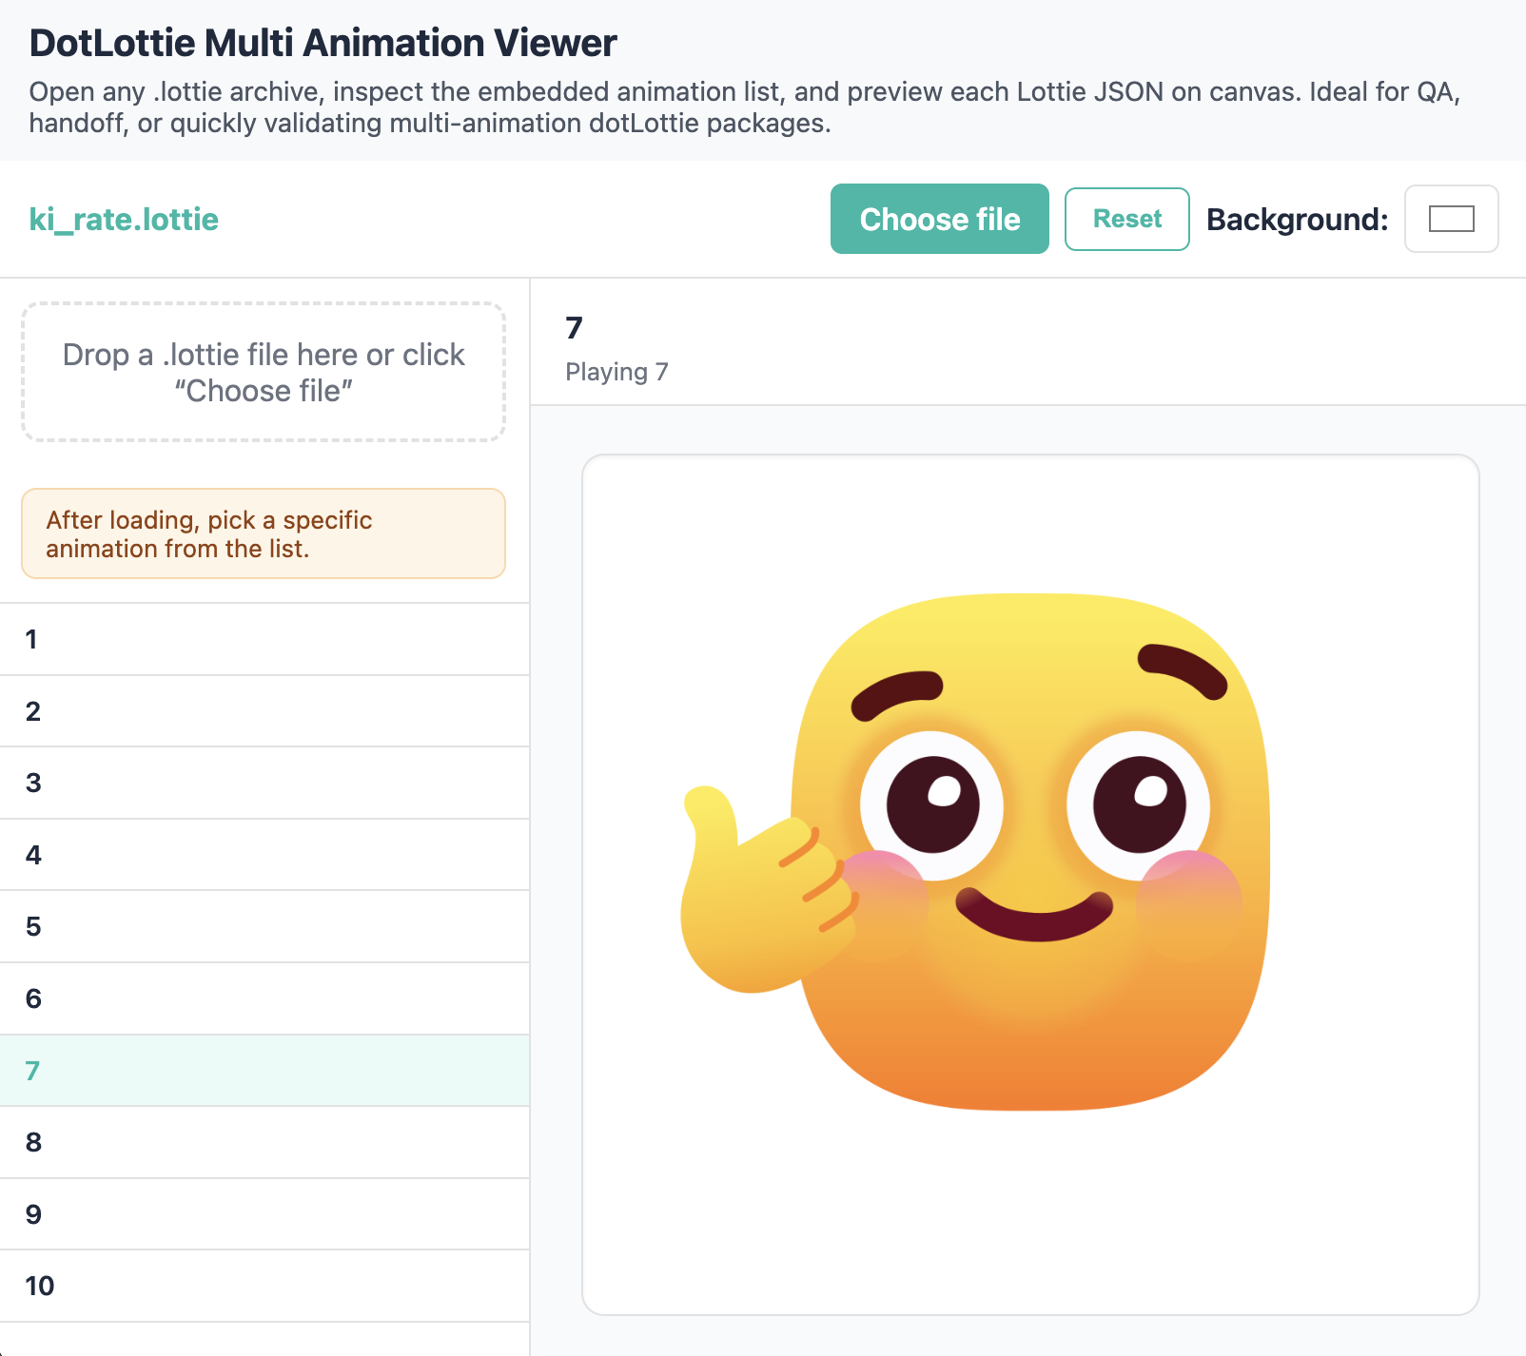Open the Background color picker

pyautogui.click(x=1451, y=219)
